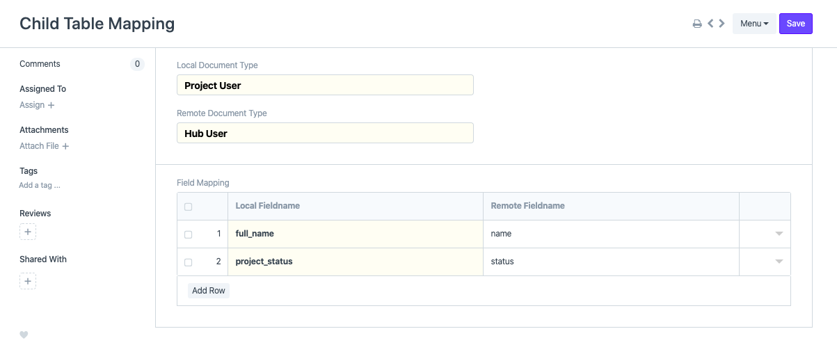837x345 pixels.
Task: Check the row 1 full_name checkbox
Action: click(188, 234)
